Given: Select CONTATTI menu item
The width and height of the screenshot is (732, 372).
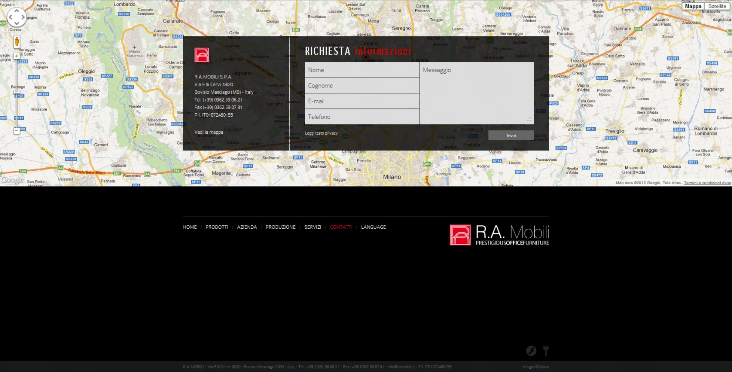Looking at the screenshot, I should (341, 227).
